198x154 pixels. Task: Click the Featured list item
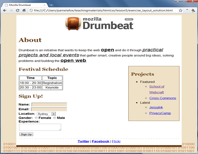pos(147,82)
